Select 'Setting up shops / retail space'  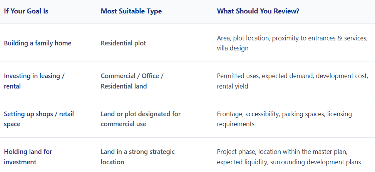click(x=39, y=119)
